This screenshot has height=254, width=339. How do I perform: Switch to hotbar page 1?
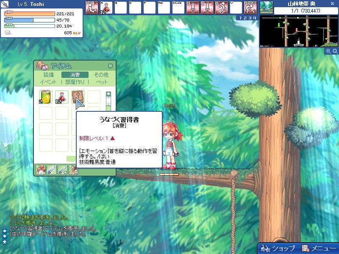click(241, 18)
